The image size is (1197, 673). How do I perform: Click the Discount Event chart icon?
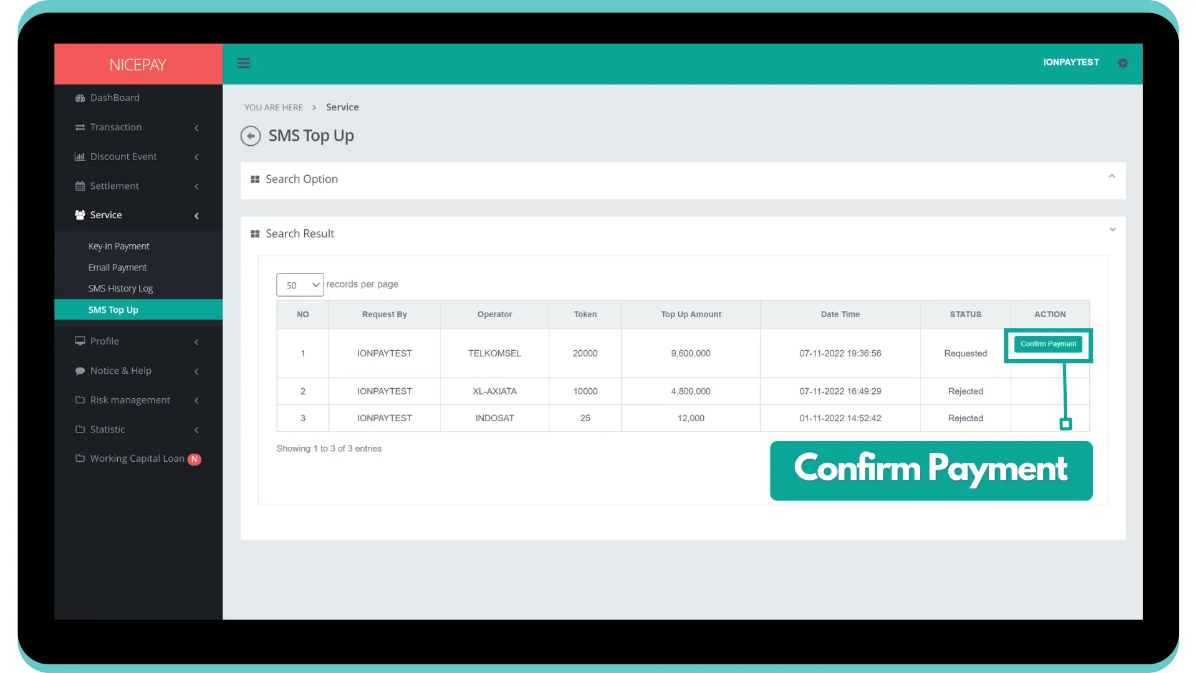click(80, 156)
